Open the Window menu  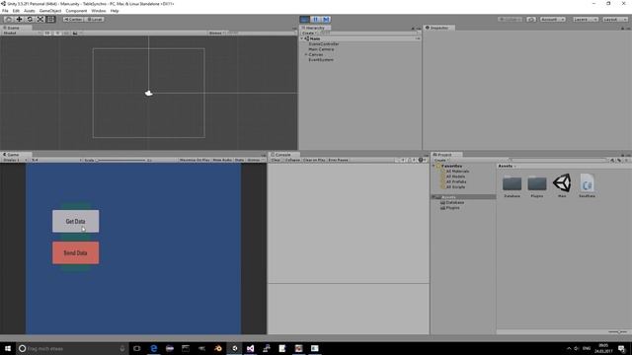point(99,11)
